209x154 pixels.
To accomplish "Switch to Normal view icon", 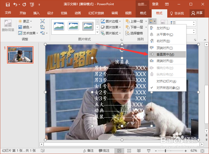I will click(119, 151).
